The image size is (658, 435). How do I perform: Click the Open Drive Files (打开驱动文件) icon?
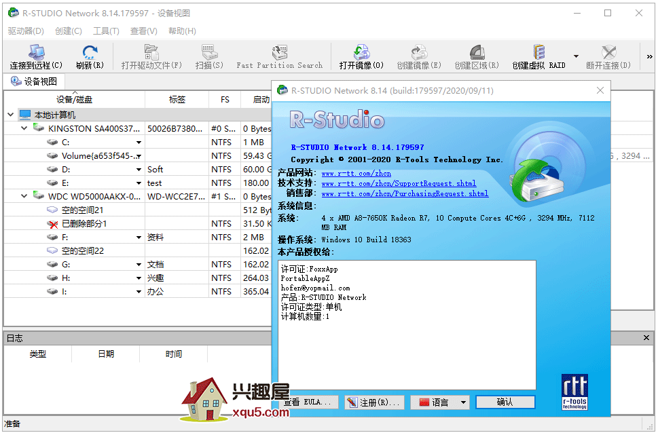151,52
